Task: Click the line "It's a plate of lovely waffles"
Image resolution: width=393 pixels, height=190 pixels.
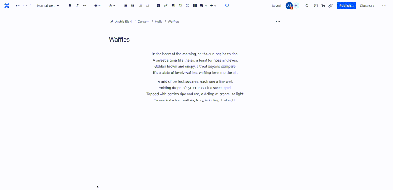Action: [195, 72]
